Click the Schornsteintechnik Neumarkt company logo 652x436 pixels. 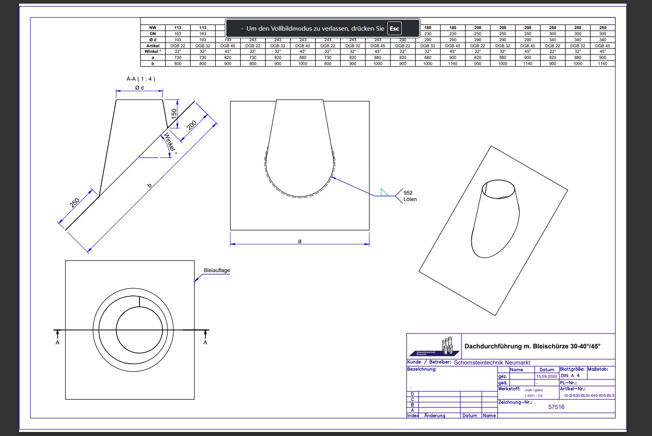pyautogui.click(x=435, y=346)
